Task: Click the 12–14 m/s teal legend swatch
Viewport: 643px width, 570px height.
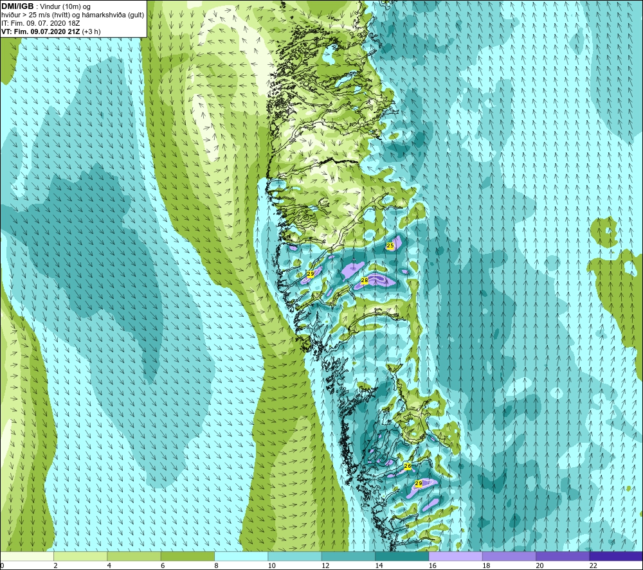Action: click(x=348, y=556)
